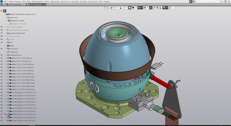Switch to the first 262У.773.130.00 document tab
The height and width of the screenshot is (126, 231).
(x=15, y=4)
